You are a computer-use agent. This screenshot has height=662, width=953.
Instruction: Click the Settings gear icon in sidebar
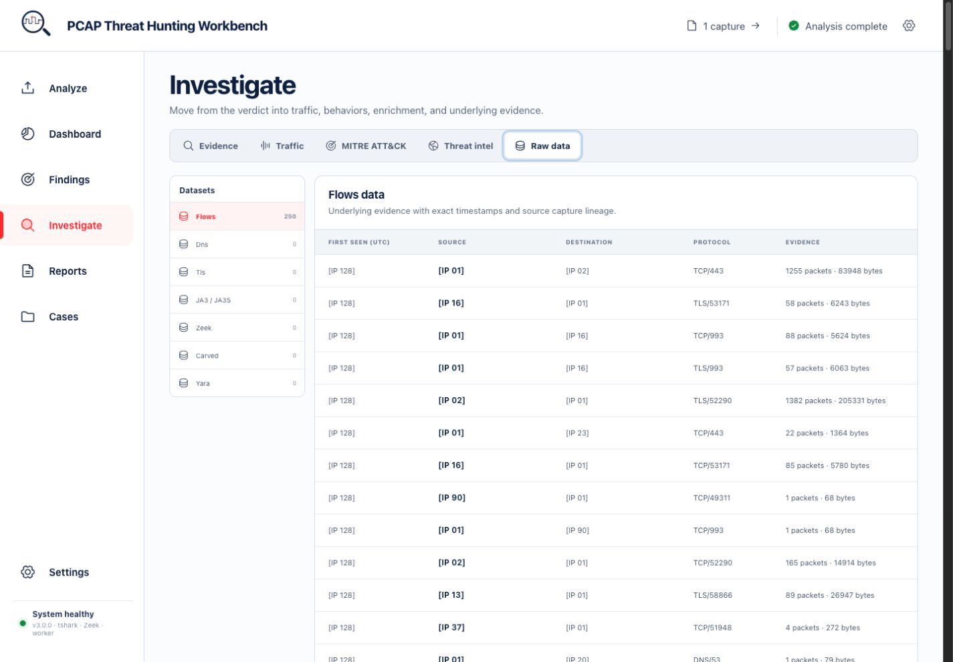tap(27, 572)
